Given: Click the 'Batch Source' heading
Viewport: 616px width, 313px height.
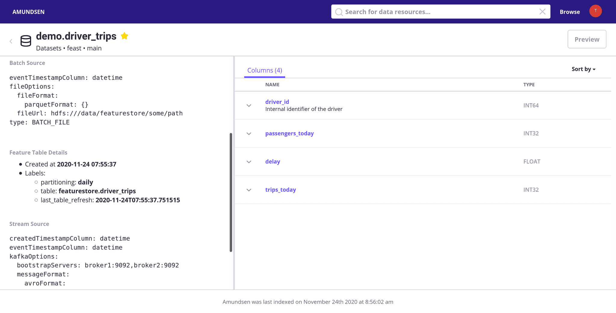Looking at the screenshot, I should 27,63.
